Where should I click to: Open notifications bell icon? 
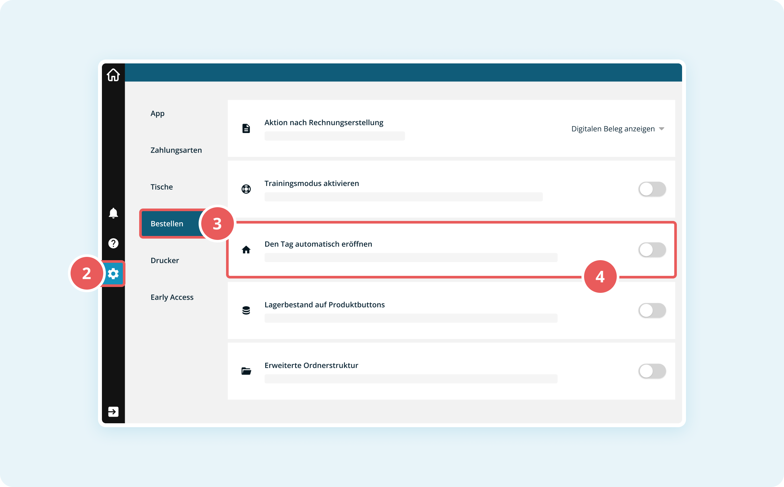pos(113,213)
